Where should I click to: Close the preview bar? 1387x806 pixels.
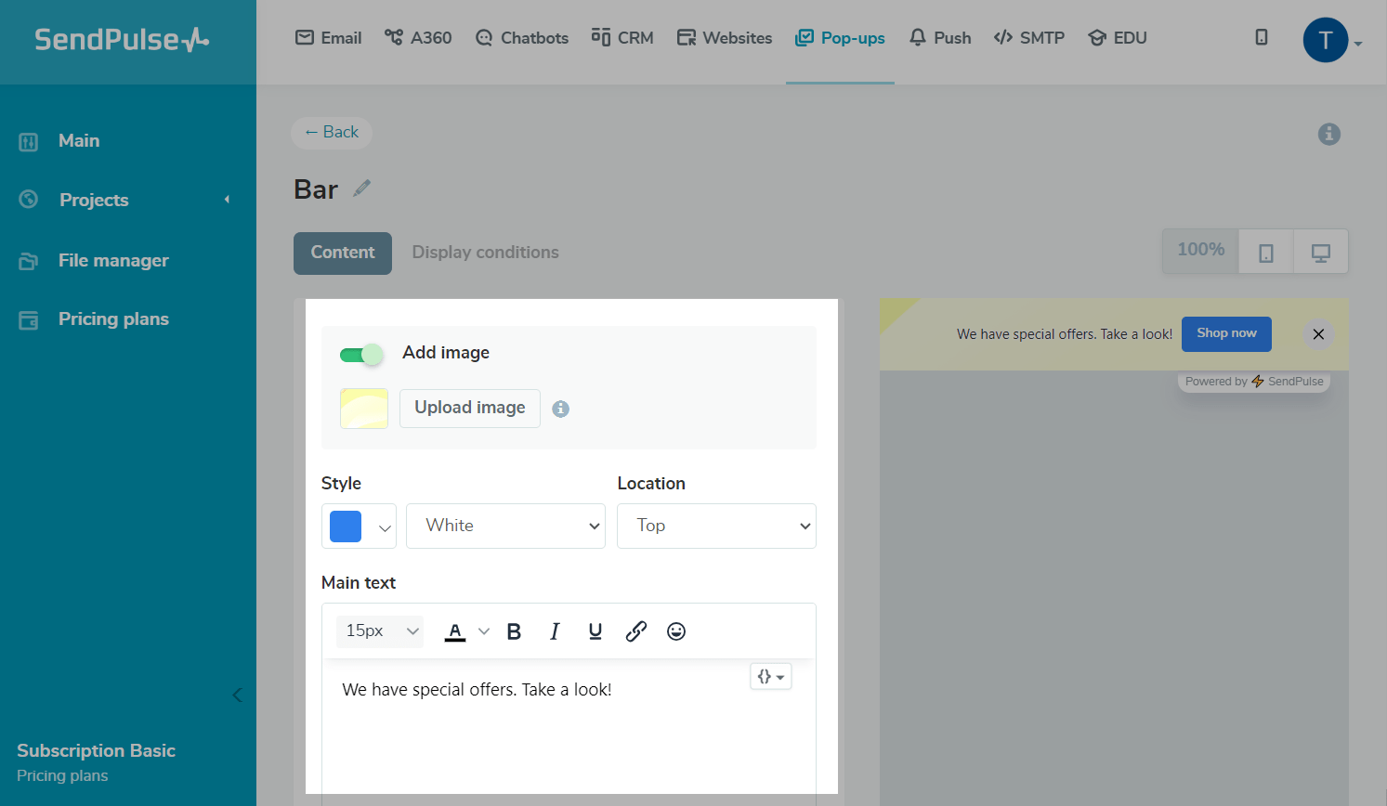point(1318,334)
